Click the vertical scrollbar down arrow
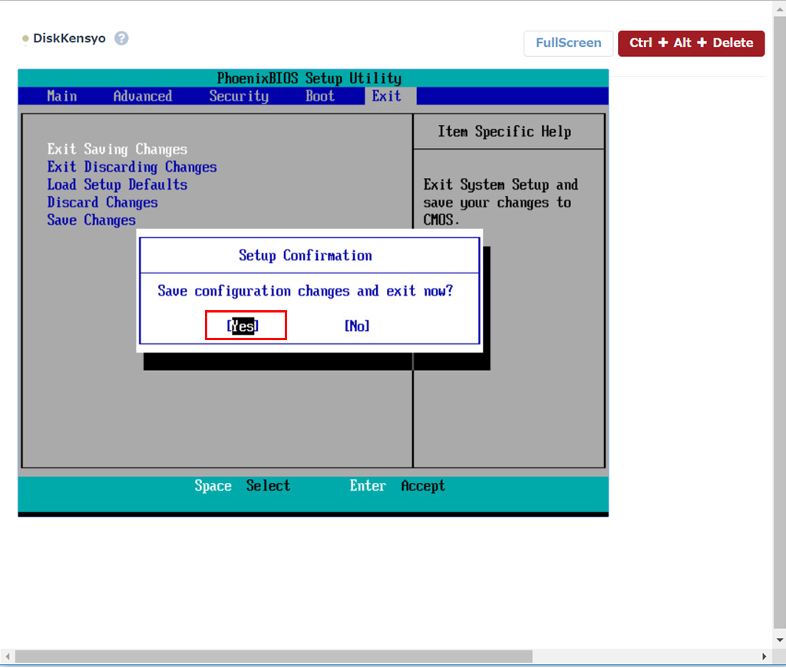This screenshot has width=786, height=668. pos(780,640)
